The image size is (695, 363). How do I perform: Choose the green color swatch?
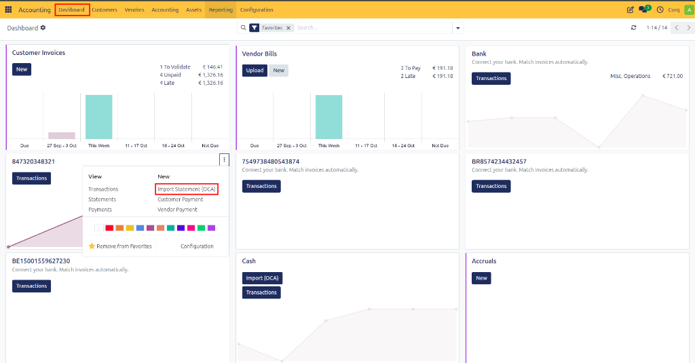click(201, 228)
